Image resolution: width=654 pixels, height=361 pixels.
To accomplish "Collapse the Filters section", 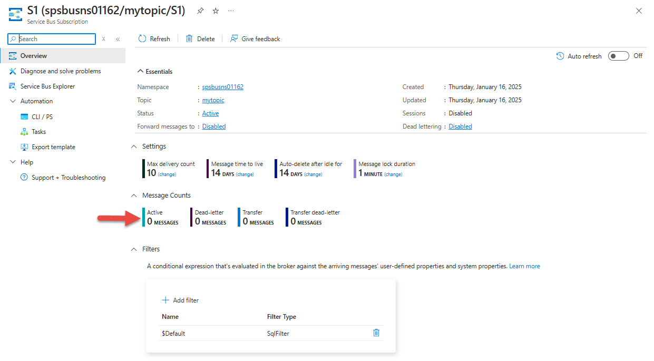I will [x=134, y=249].
